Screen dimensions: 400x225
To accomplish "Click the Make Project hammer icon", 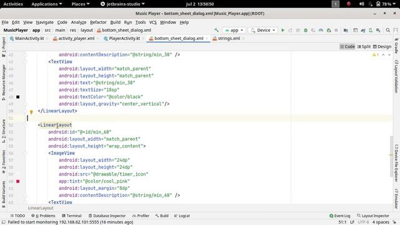I will click(216, 30).
